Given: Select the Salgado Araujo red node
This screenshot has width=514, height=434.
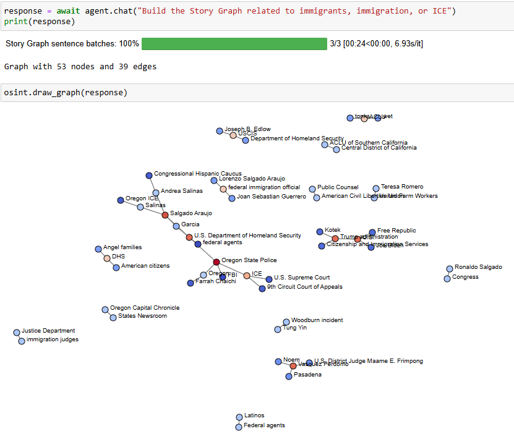Looking at the screenshot, I should [x=165, y=215].
